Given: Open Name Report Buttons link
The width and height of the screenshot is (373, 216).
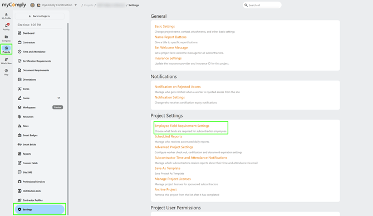Looking at the screenshot, I should pos(170,37).
